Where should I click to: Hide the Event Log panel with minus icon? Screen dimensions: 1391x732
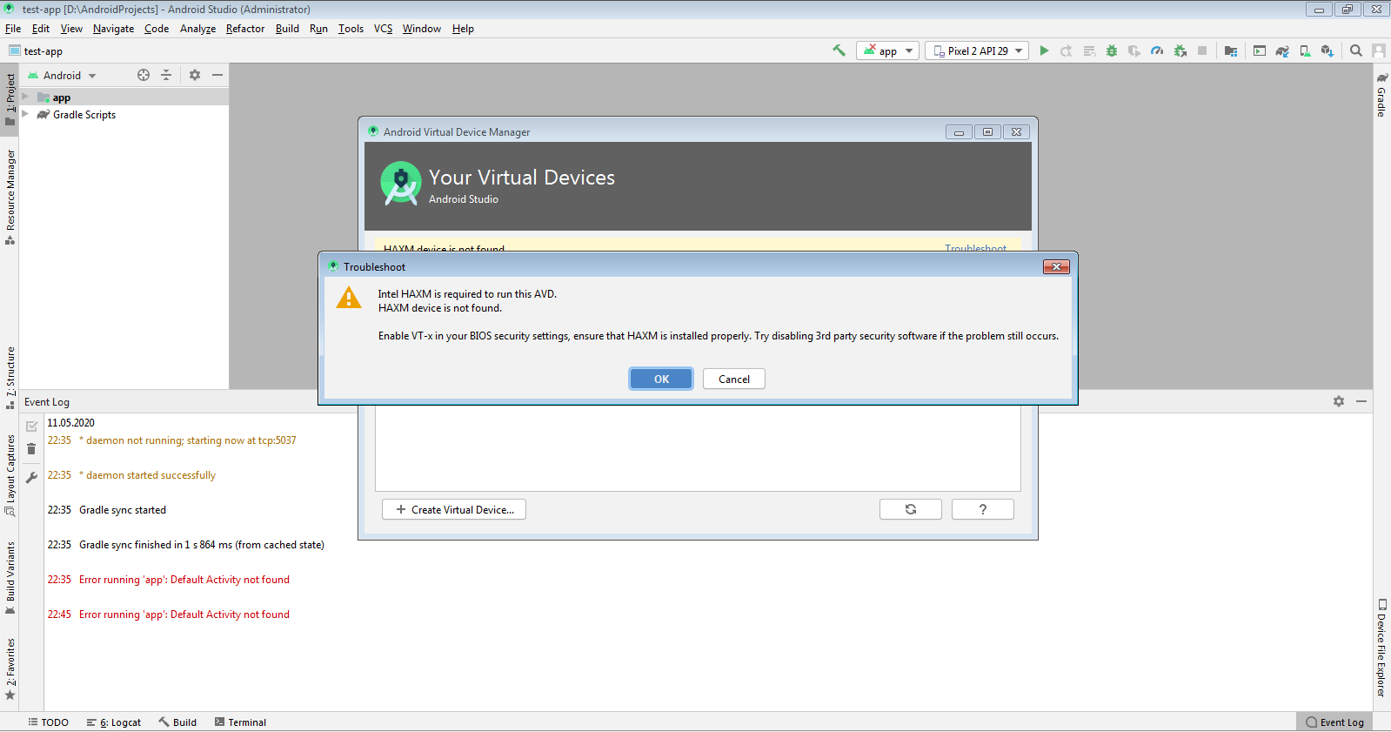pos(1361,401)
